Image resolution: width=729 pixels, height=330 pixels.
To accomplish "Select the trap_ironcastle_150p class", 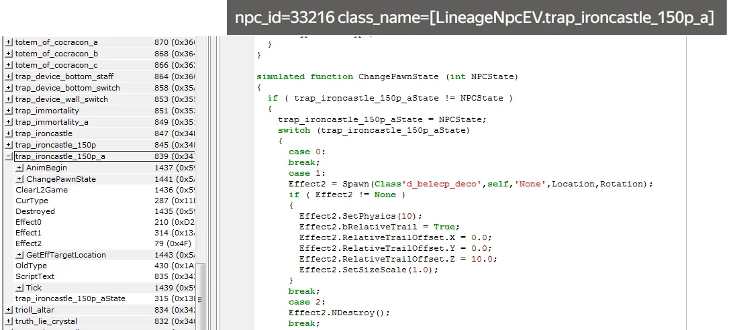I will click(56, 145).
